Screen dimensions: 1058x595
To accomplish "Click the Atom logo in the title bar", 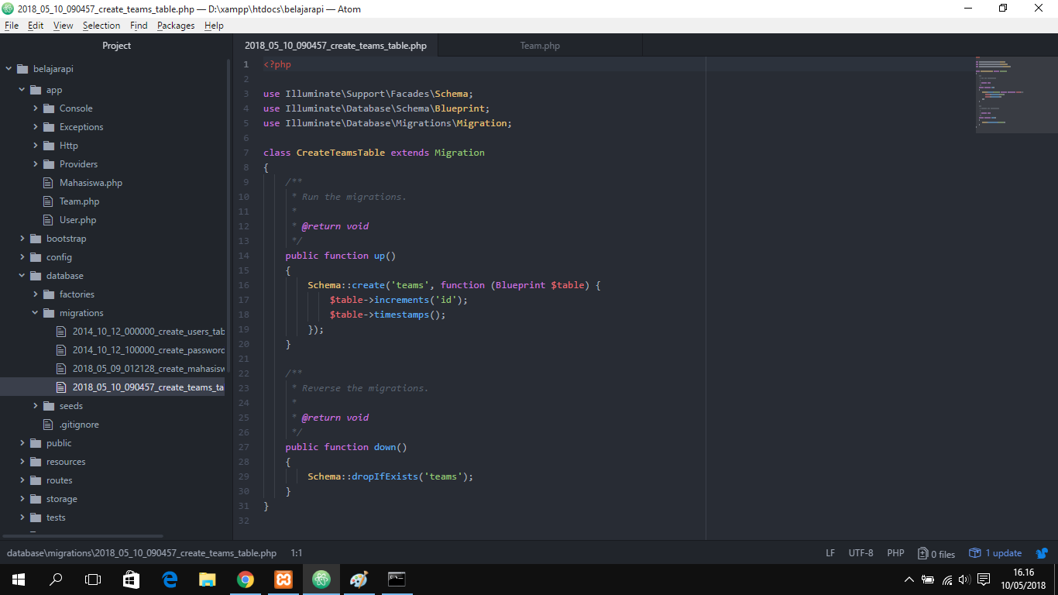I will [8, 9].
